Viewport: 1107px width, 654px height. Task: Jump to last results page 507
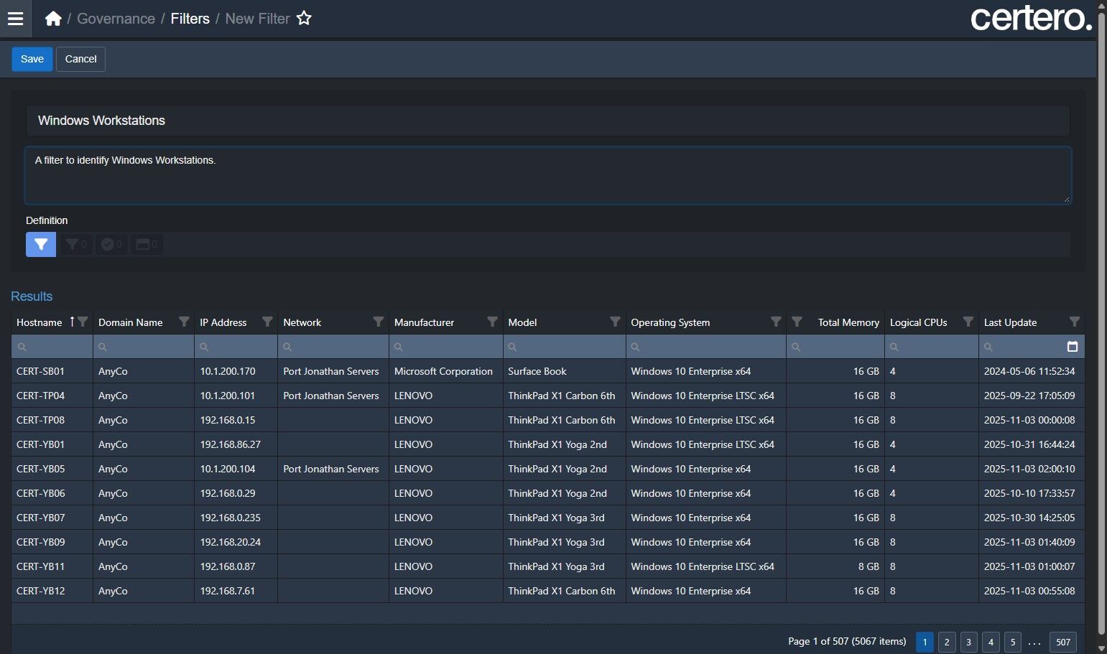click(x=1062, y=642)
